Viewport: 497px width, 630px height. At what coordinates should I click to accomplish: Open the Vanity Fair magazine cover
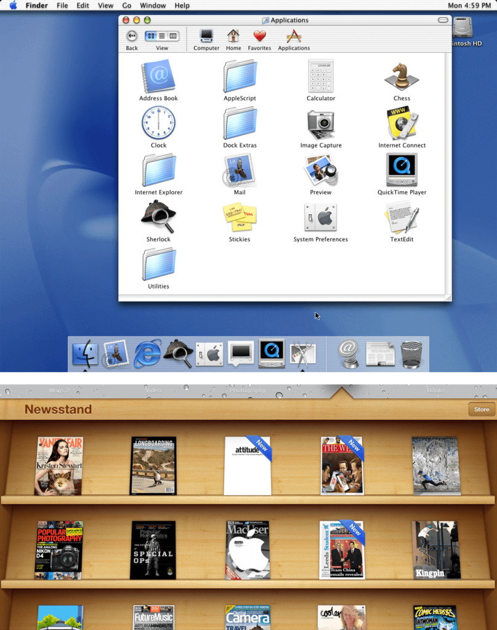pos(59,466)
